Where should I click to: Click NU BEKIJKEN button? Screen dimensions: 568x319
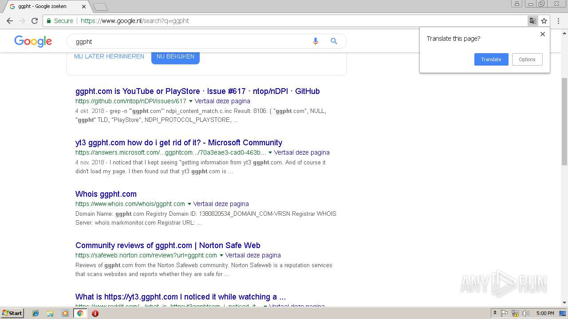(x=175, y=57)
